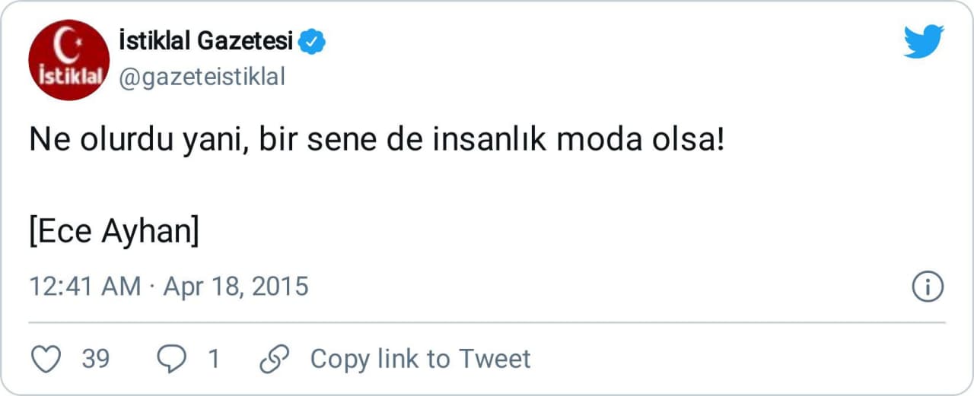Click the 39 likes count
This screenshot has width=974, height=396.
click(x=96, y=359)
